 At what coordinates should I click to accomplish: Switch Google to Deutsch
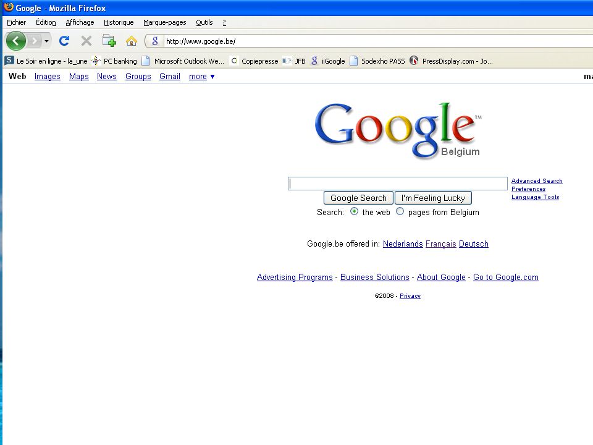(x=474, y=244)
